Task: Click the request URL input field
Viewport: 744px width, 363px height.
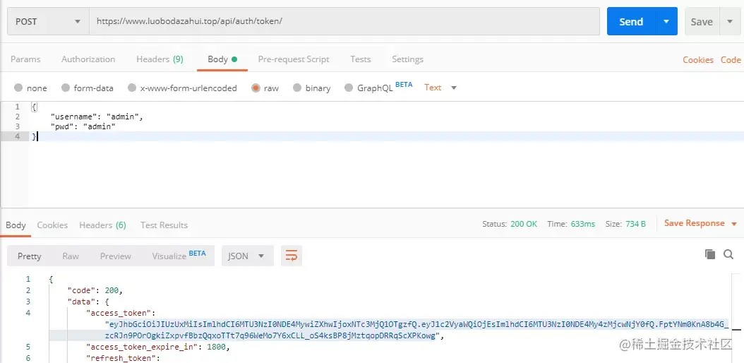Action: tap(344, 21)
